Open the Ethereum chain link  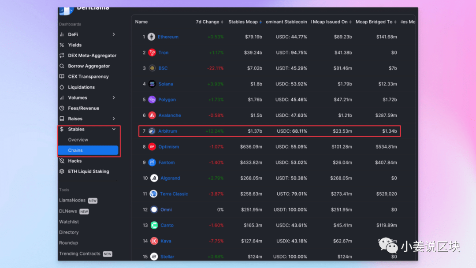tap(168, 37)
